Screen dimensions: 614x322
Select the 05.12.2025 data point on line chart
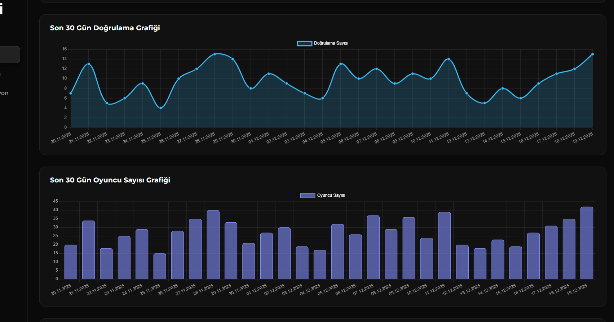click(341, 64)
